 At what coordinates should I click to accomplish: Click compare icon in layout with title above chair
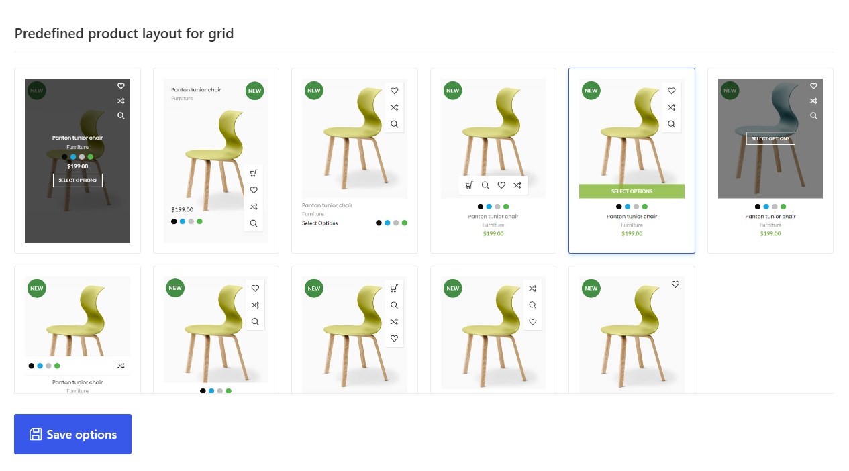pos(254,207)
